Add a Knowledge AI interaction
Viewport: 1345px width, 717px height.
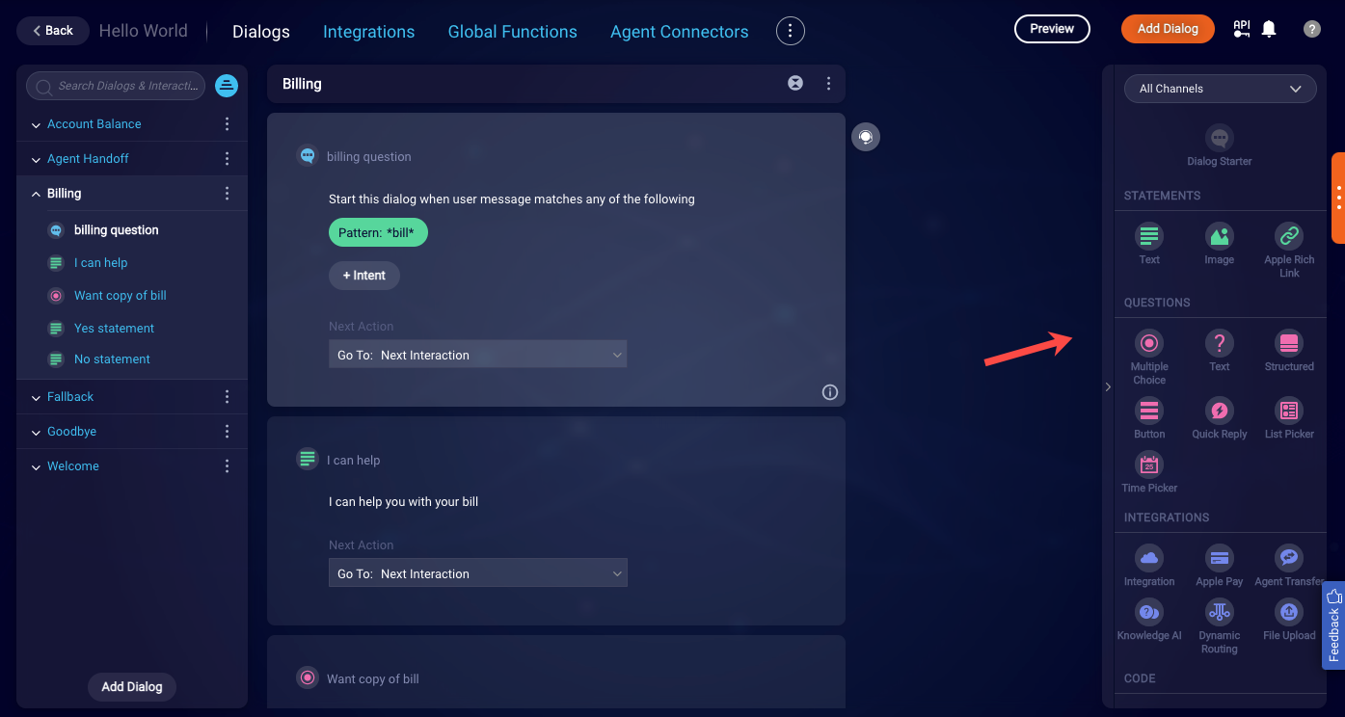(x=1149, y=612)
